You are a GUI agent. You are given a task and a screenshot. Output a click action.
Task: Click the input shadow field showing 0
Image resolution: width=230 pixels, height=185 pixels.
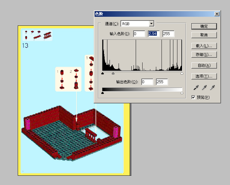pos(139,34)
